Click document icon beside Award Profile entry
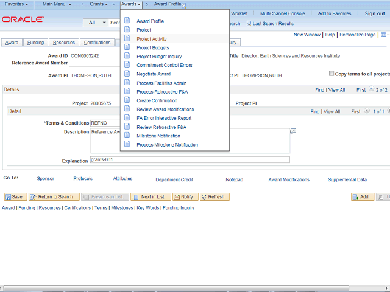390x292 pixels. [x=127, y=20]
